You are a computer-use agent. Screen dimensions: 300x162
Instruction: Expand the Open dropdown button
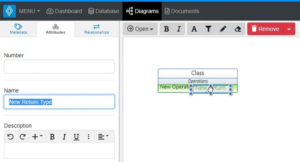point(140,29)
